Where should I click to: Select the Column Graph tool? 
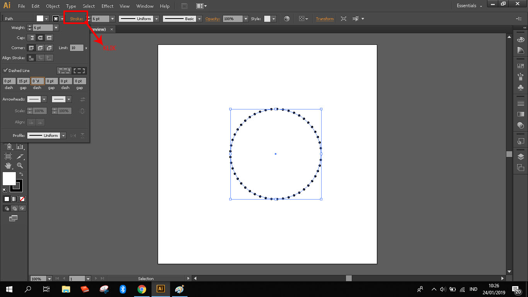tap(20, 147)
